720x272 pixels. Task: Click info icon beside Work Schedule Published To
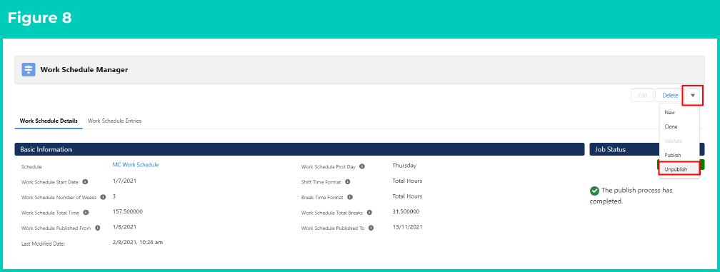pos(371,228)
